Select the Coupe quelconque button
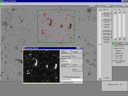Viewport: 128px width, 96px height. [x=66, y=60]
